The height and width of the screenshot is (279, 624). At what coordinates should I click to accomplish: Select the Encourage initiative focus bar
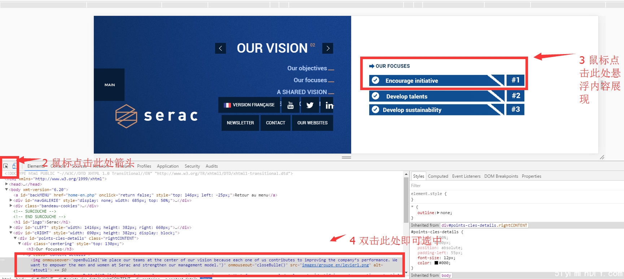(x=437, y=80)
